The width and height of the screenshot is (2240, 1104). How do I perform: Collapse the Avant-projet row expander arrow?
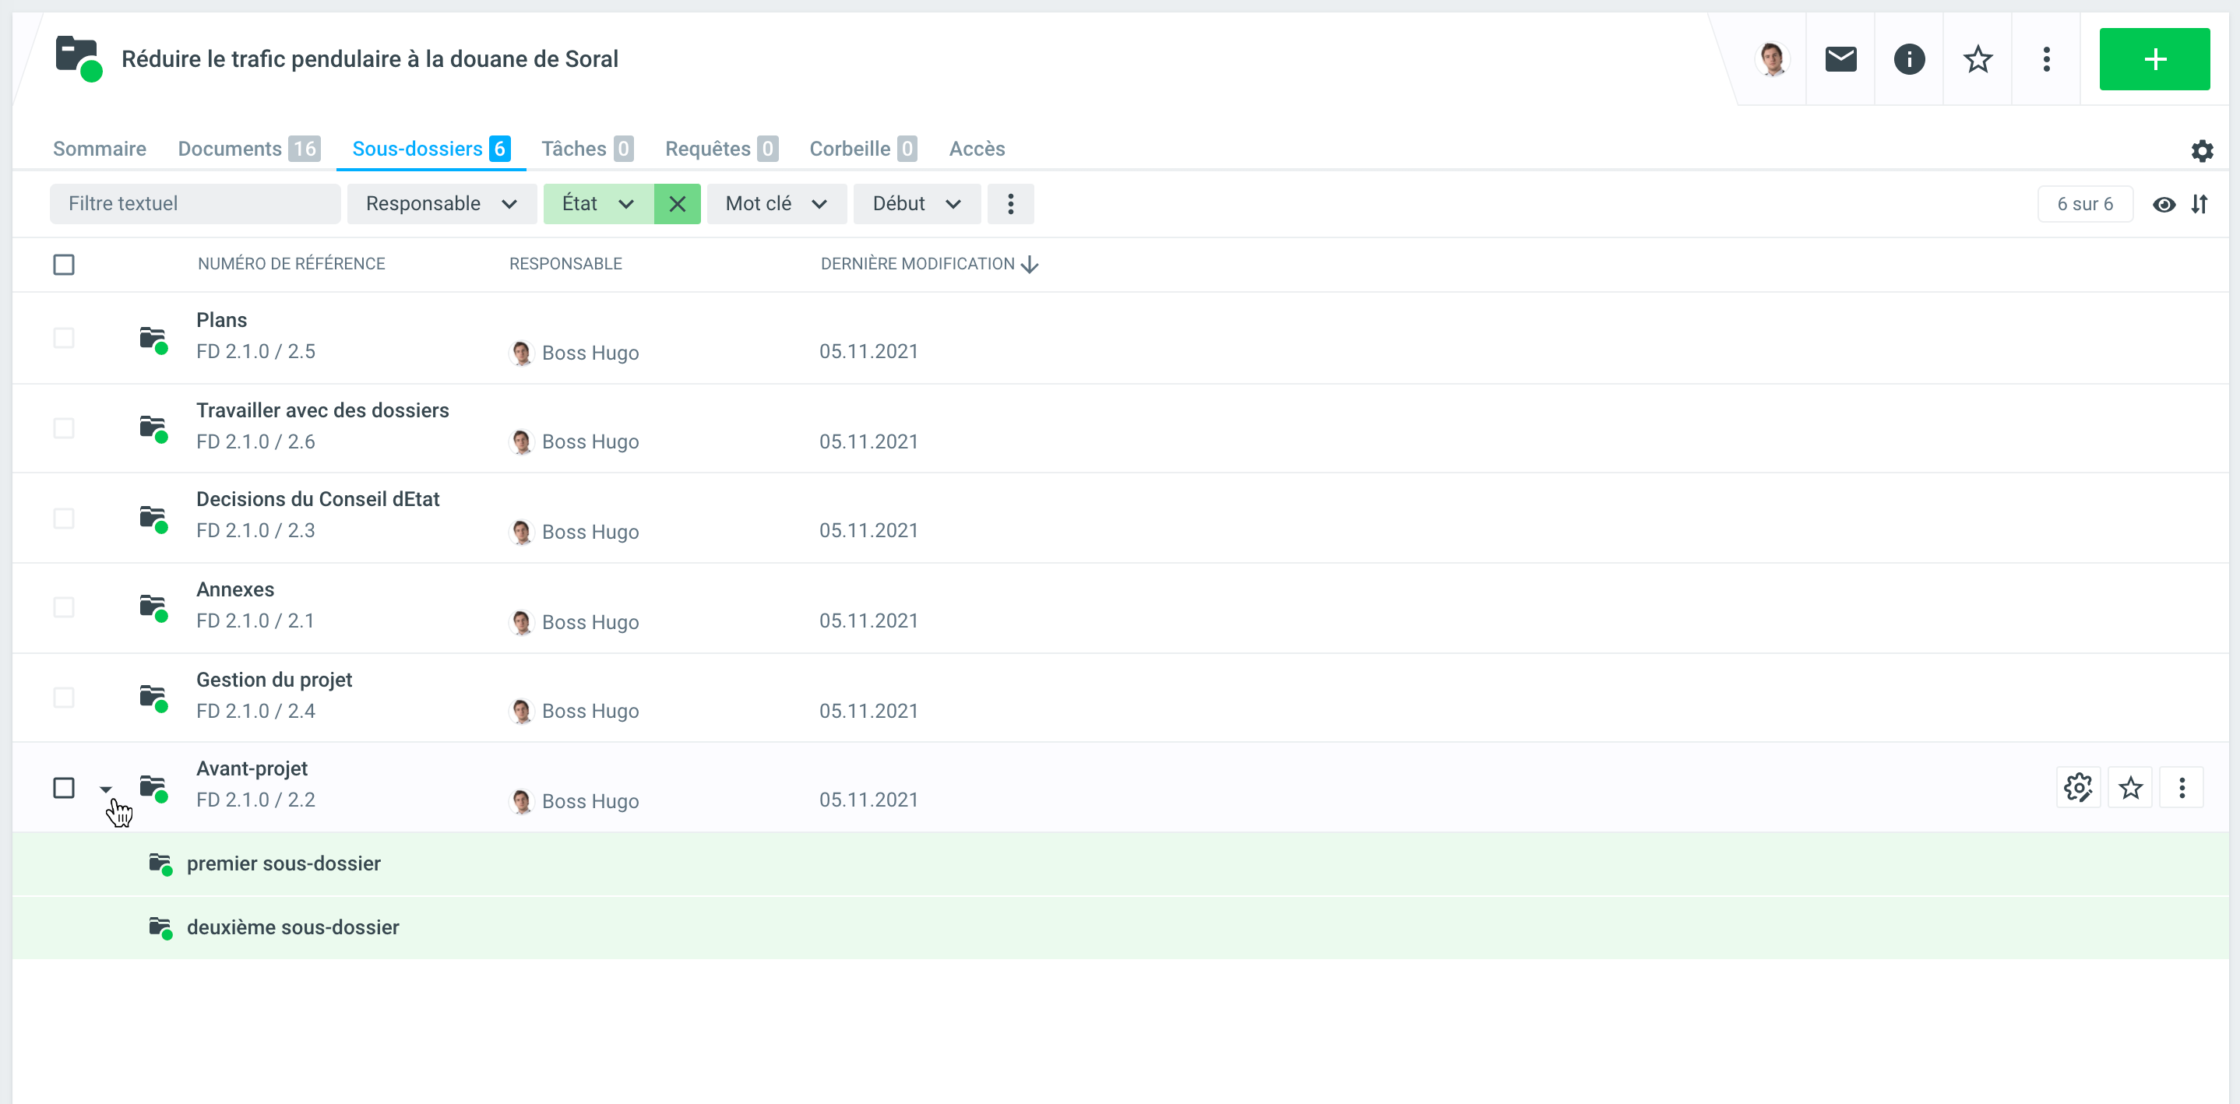(x=106, y=789)
